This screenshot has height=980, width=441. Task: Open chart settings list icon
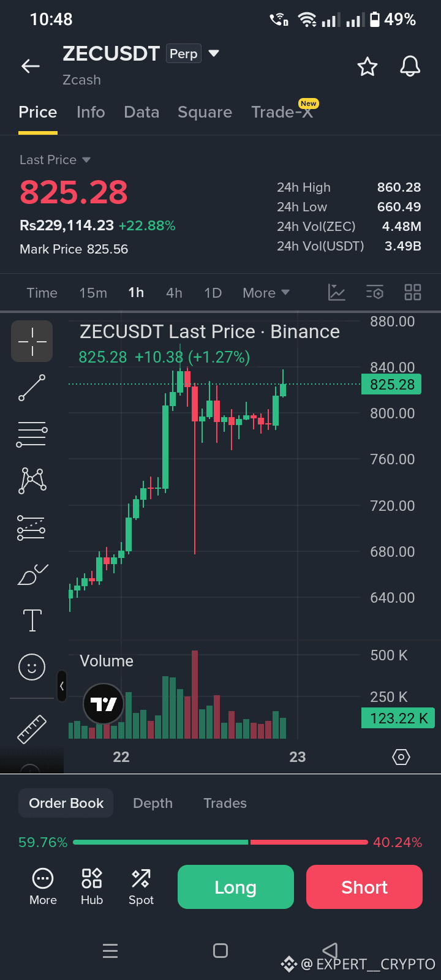pos(375,292)
